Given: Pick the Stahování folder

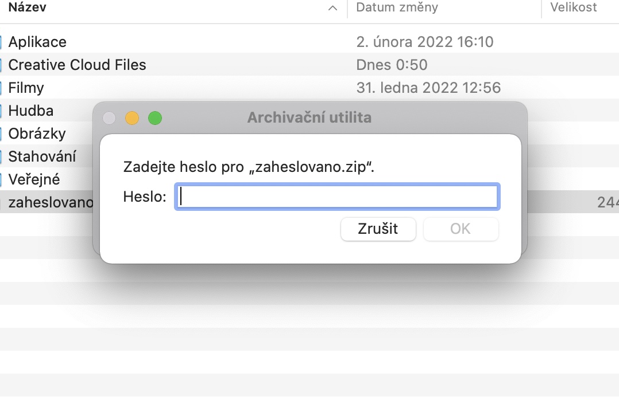Looking at the screenshot, I should 42,156.
